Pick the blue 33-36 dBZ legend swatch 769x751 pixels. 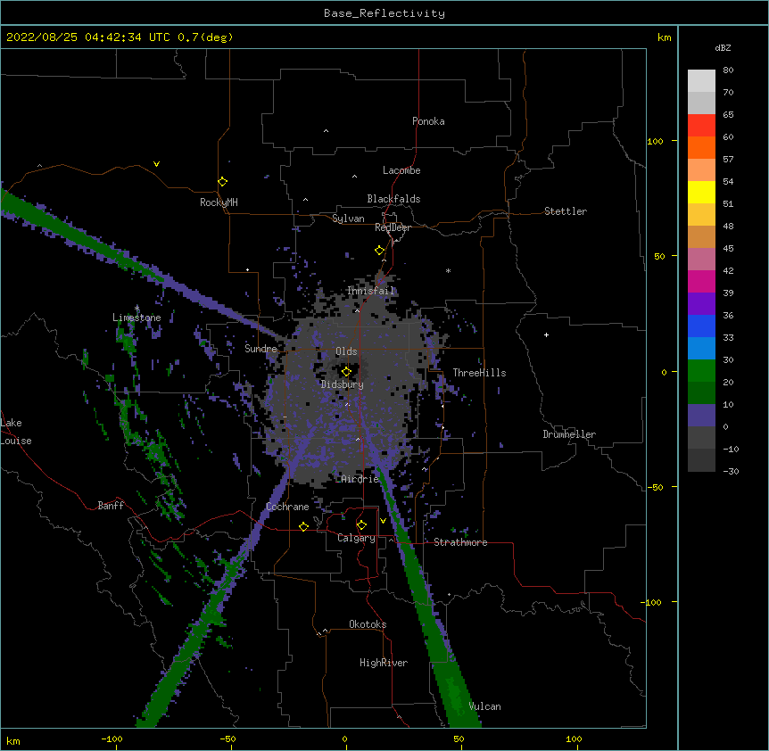click(701, 326)
